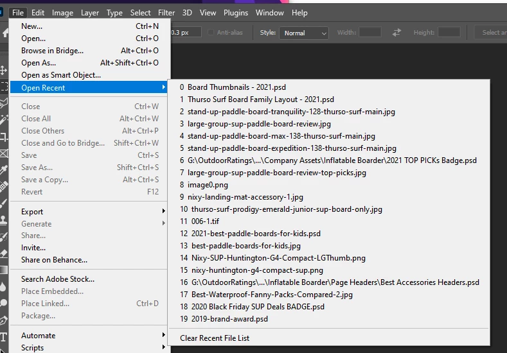Open the View menu

(x=208, y=13)
